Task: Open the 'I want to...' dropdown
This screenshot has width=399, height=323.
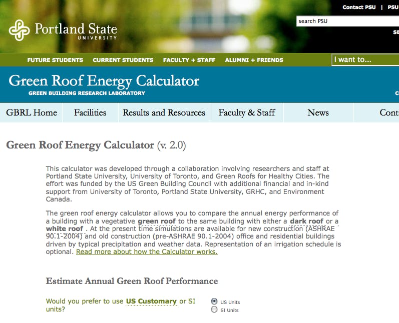Action: click(x=365, y=59)
